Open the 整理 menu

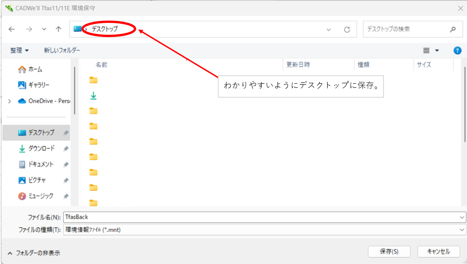point(19,50)
